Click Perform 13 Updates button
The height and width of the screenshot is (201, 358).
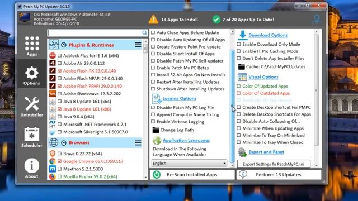point(279,175)
